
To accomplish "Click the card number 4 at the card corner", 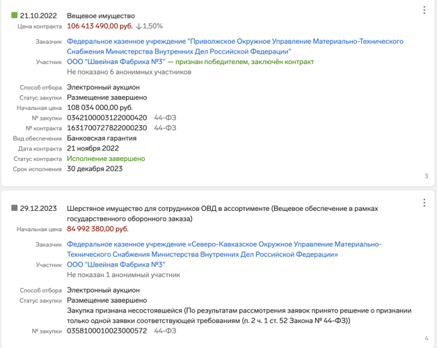I will (426, 338).
